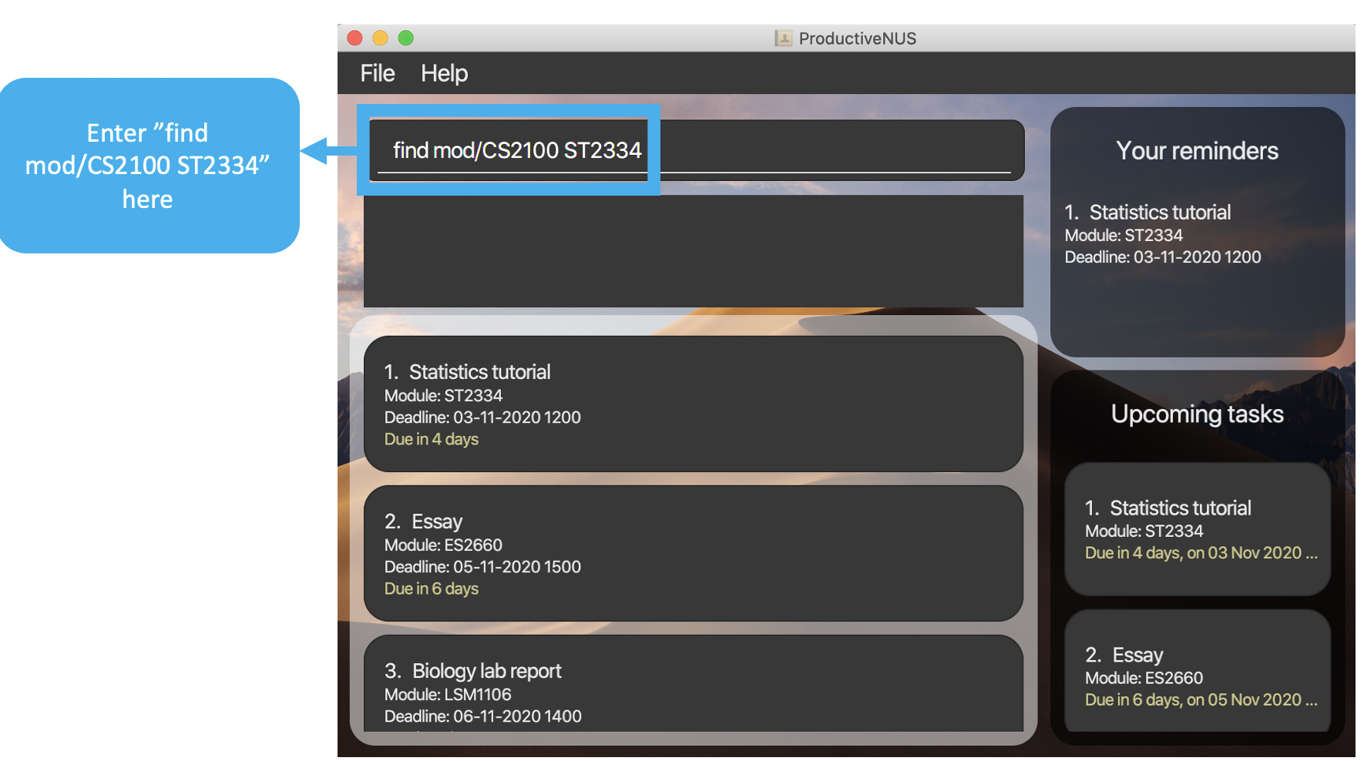Select the Essay task card in main list

[x=694, y=553]
